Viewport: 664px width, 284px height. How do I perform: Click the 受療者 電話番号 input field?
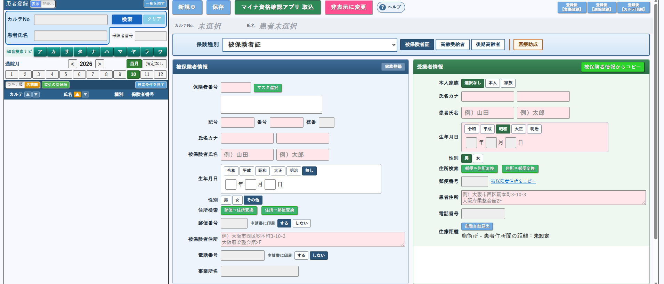[x=483, y=214]
